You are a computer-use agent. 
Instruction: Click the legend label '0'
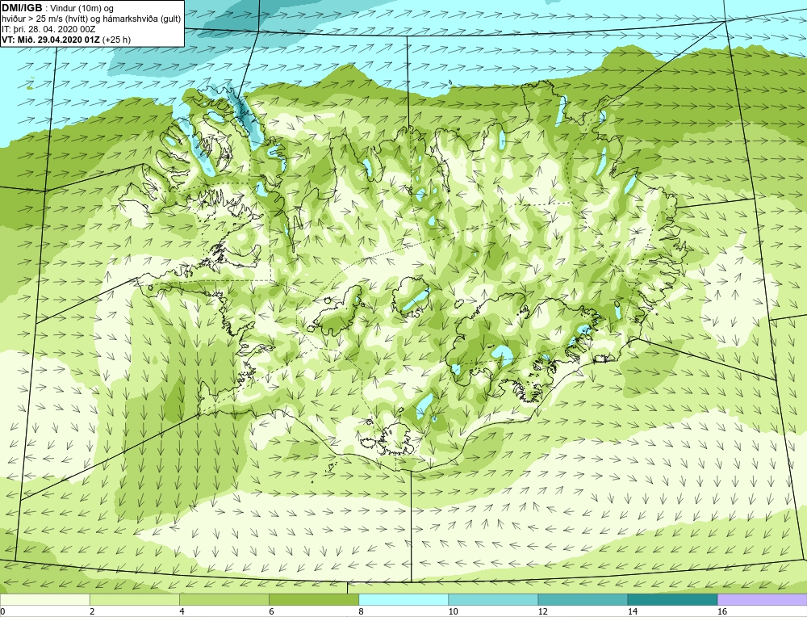click(x=2, y=611)
